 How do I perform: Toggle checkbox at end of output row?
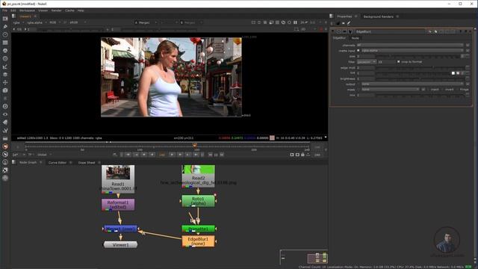click(468, 84)
